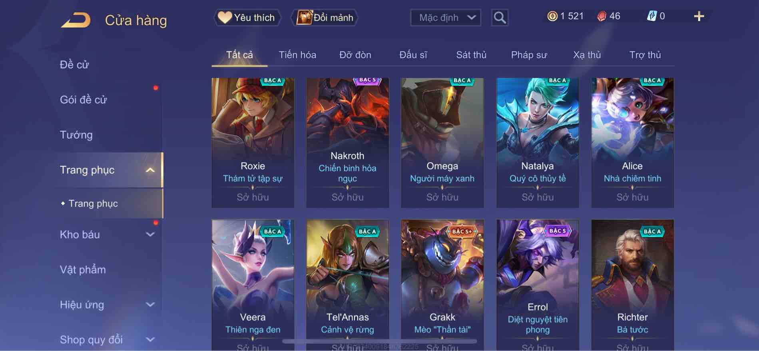
Task: Tap the plus icon to add currency
Action: [699, 16]
